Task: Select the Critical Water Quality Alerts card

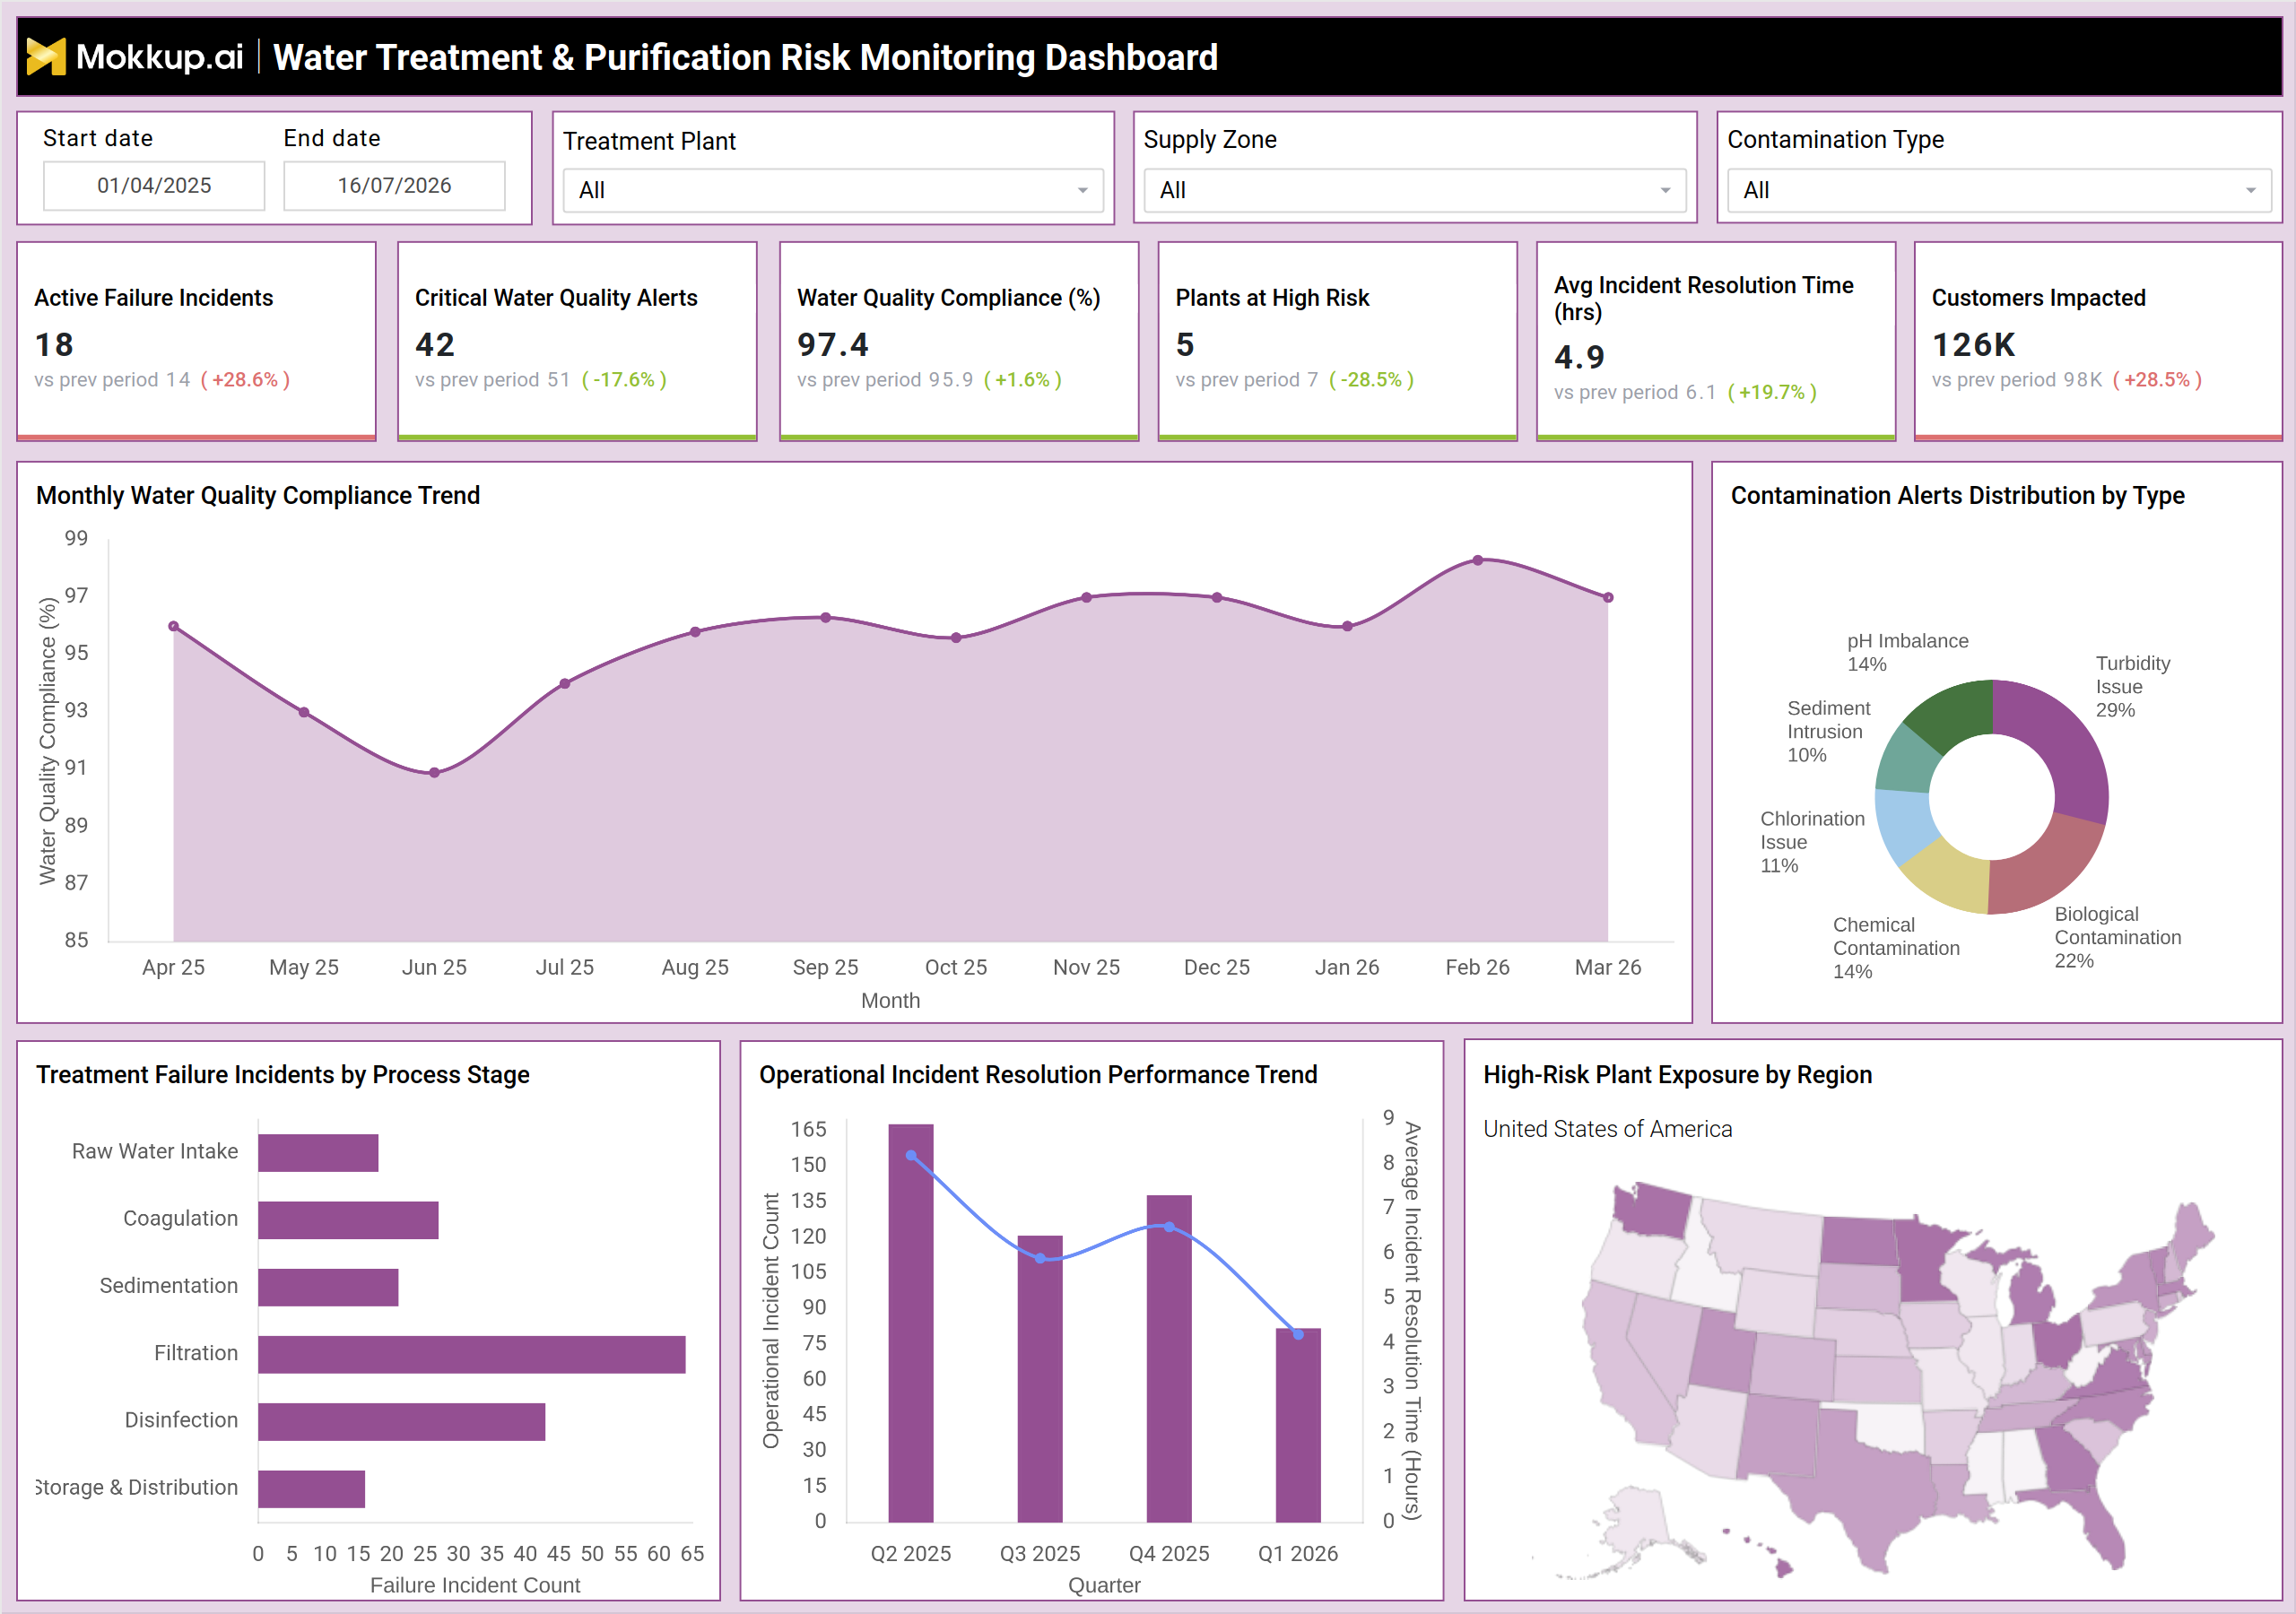Action: pos(577,341)
